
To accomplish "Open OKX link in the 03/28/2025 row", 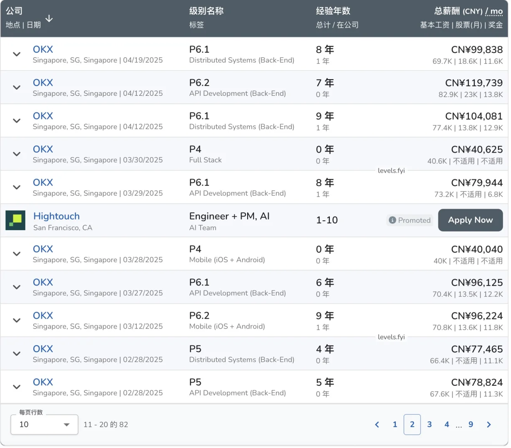I will (x=43, y=249).
